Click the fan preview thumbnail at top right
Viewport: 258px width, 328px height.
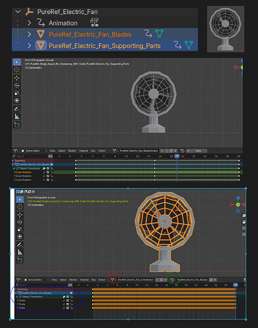(x=225, y=29)
